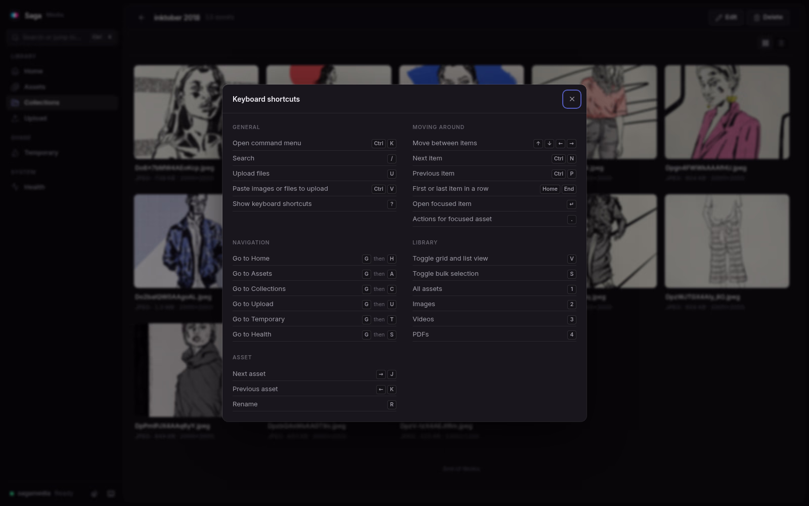Click the 'Go to Temporary' shortcut label
The width and height of the screenshot is (809, 506).
click(258, 319)
